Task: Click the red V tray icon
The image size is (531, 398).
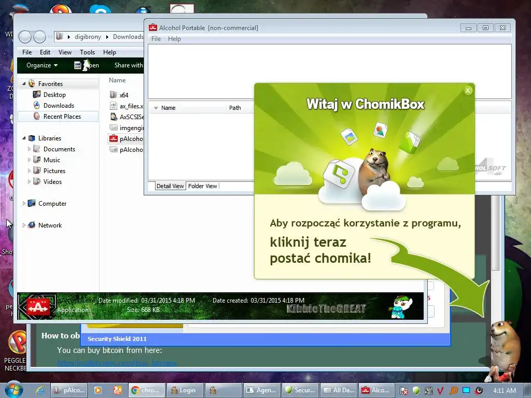Action: (441, 391)
